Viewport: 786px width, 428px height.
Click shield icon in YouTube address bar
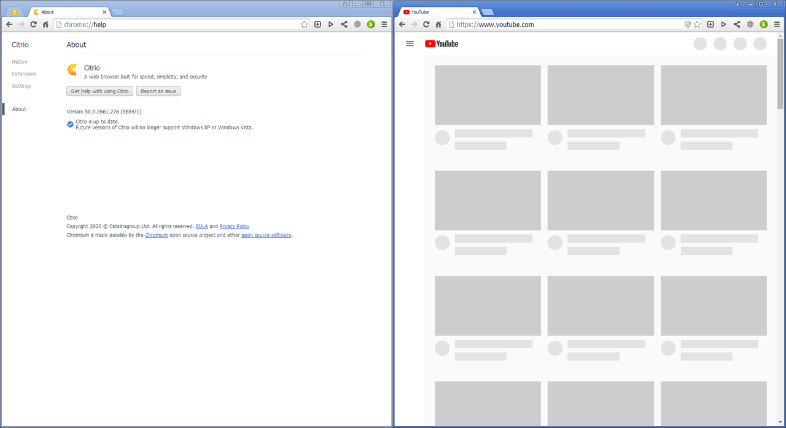point(688,25)
